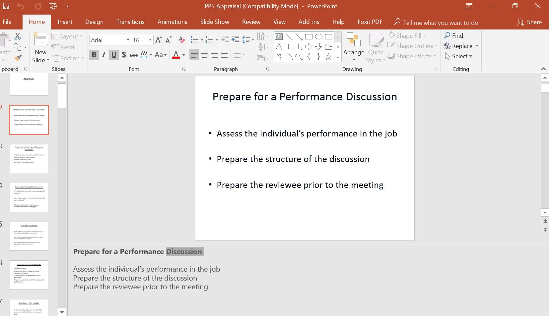
Task: Collapse the ribbon with caret
Action: click(543, 69)
